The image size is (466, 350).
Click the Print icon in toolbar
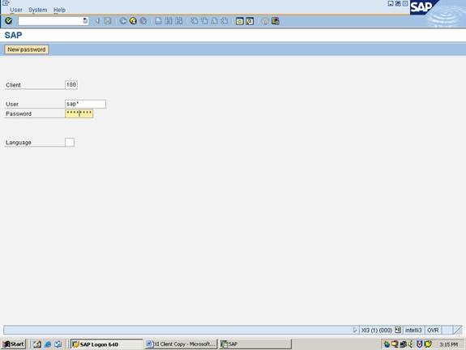(x=158, y=21)
